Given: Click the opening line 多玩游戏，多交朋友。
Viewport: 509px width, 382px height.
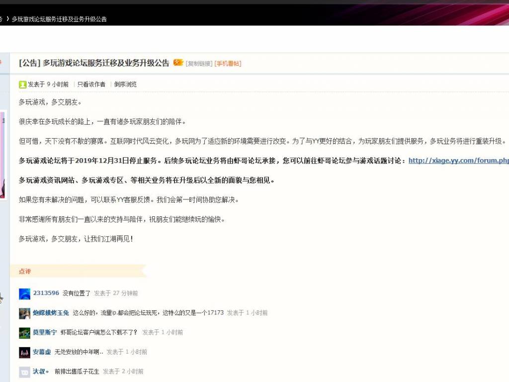Looking at the screenshot, I should coord(50,102).
